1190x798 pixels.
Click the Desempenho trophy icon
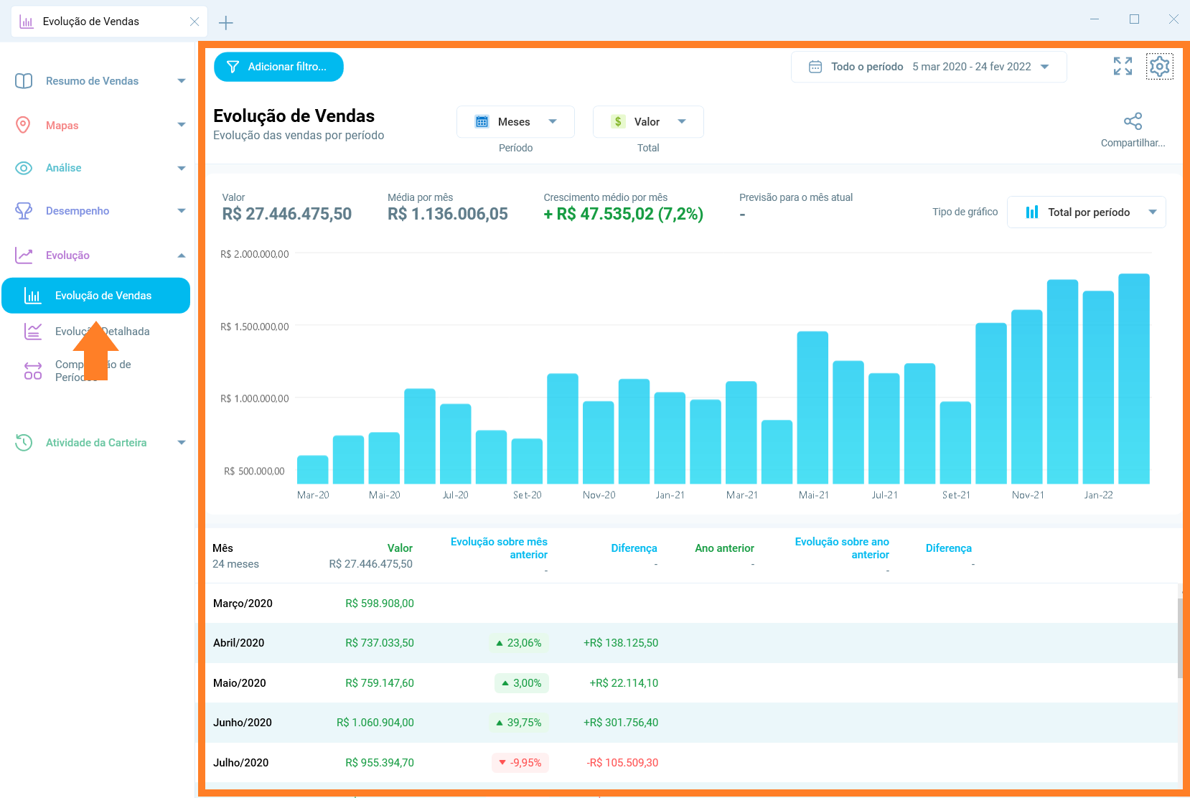(x=24, y=211)
